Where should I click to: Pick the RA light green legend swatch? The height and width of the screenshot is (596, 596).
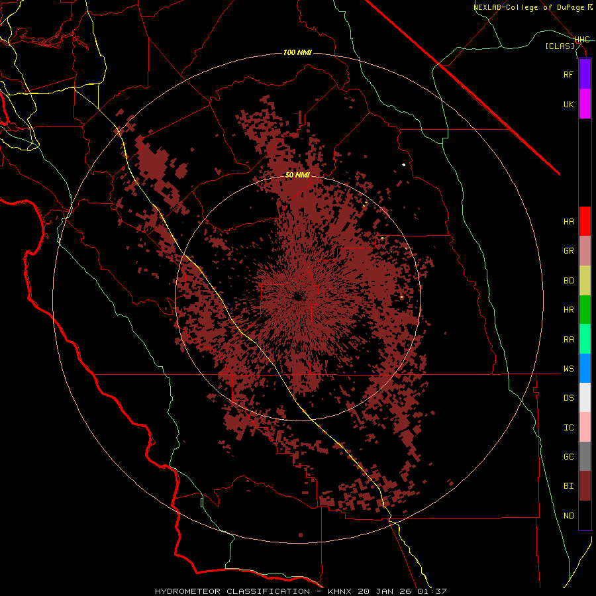click(585, 339)
